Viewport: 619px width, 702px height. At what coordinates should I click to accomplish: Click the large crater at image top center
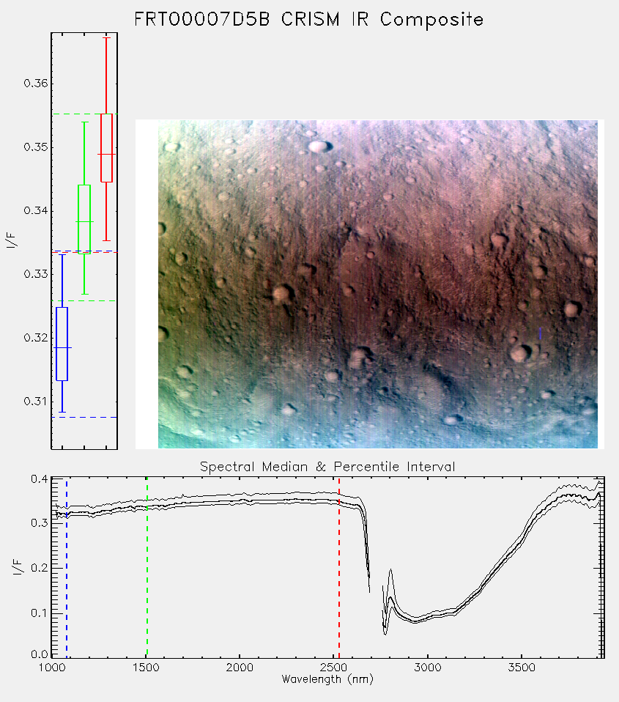319,146
